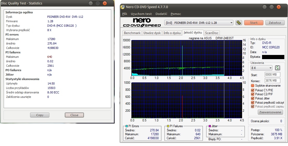This screenshot has height=146, width=288.
Task: Click the Położenie value 3875 MB
Action: (x=277, y=134)
